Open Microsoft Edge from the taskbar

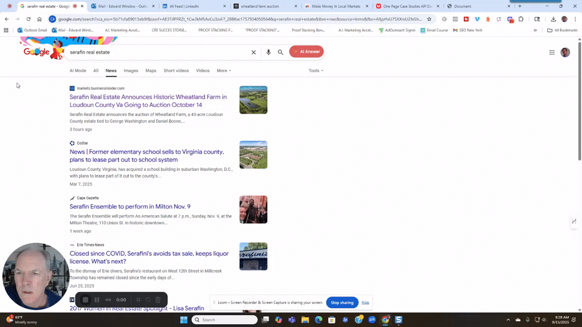318,320
